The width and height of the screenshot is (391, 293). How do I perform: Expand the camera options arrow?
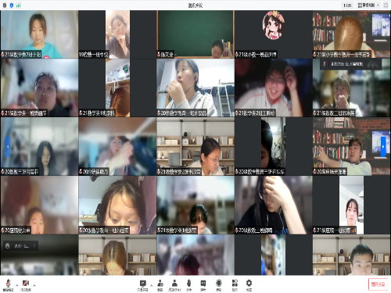point(34,285)
